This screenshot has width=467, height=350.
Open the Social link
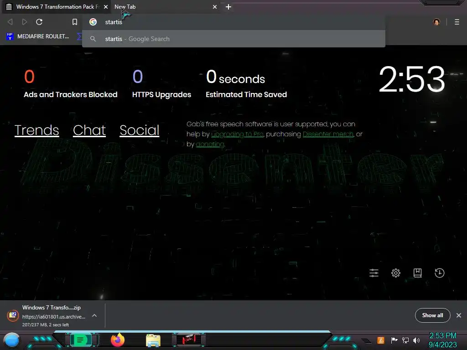[140, 130]
